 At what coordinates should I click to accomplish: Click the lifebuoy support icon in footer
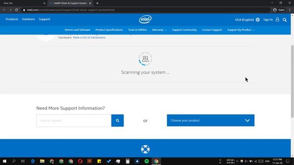tap(145, 149)
